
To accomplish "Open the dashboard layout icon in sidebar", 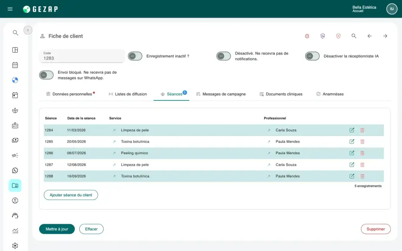I will coord(15,50).
